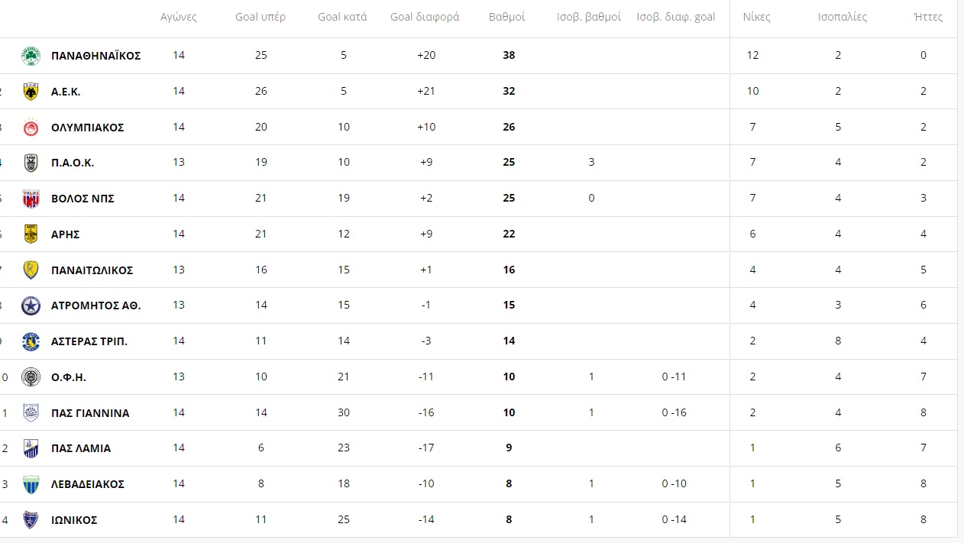Sort by Goal υπέρ column header

click(260, 17)
